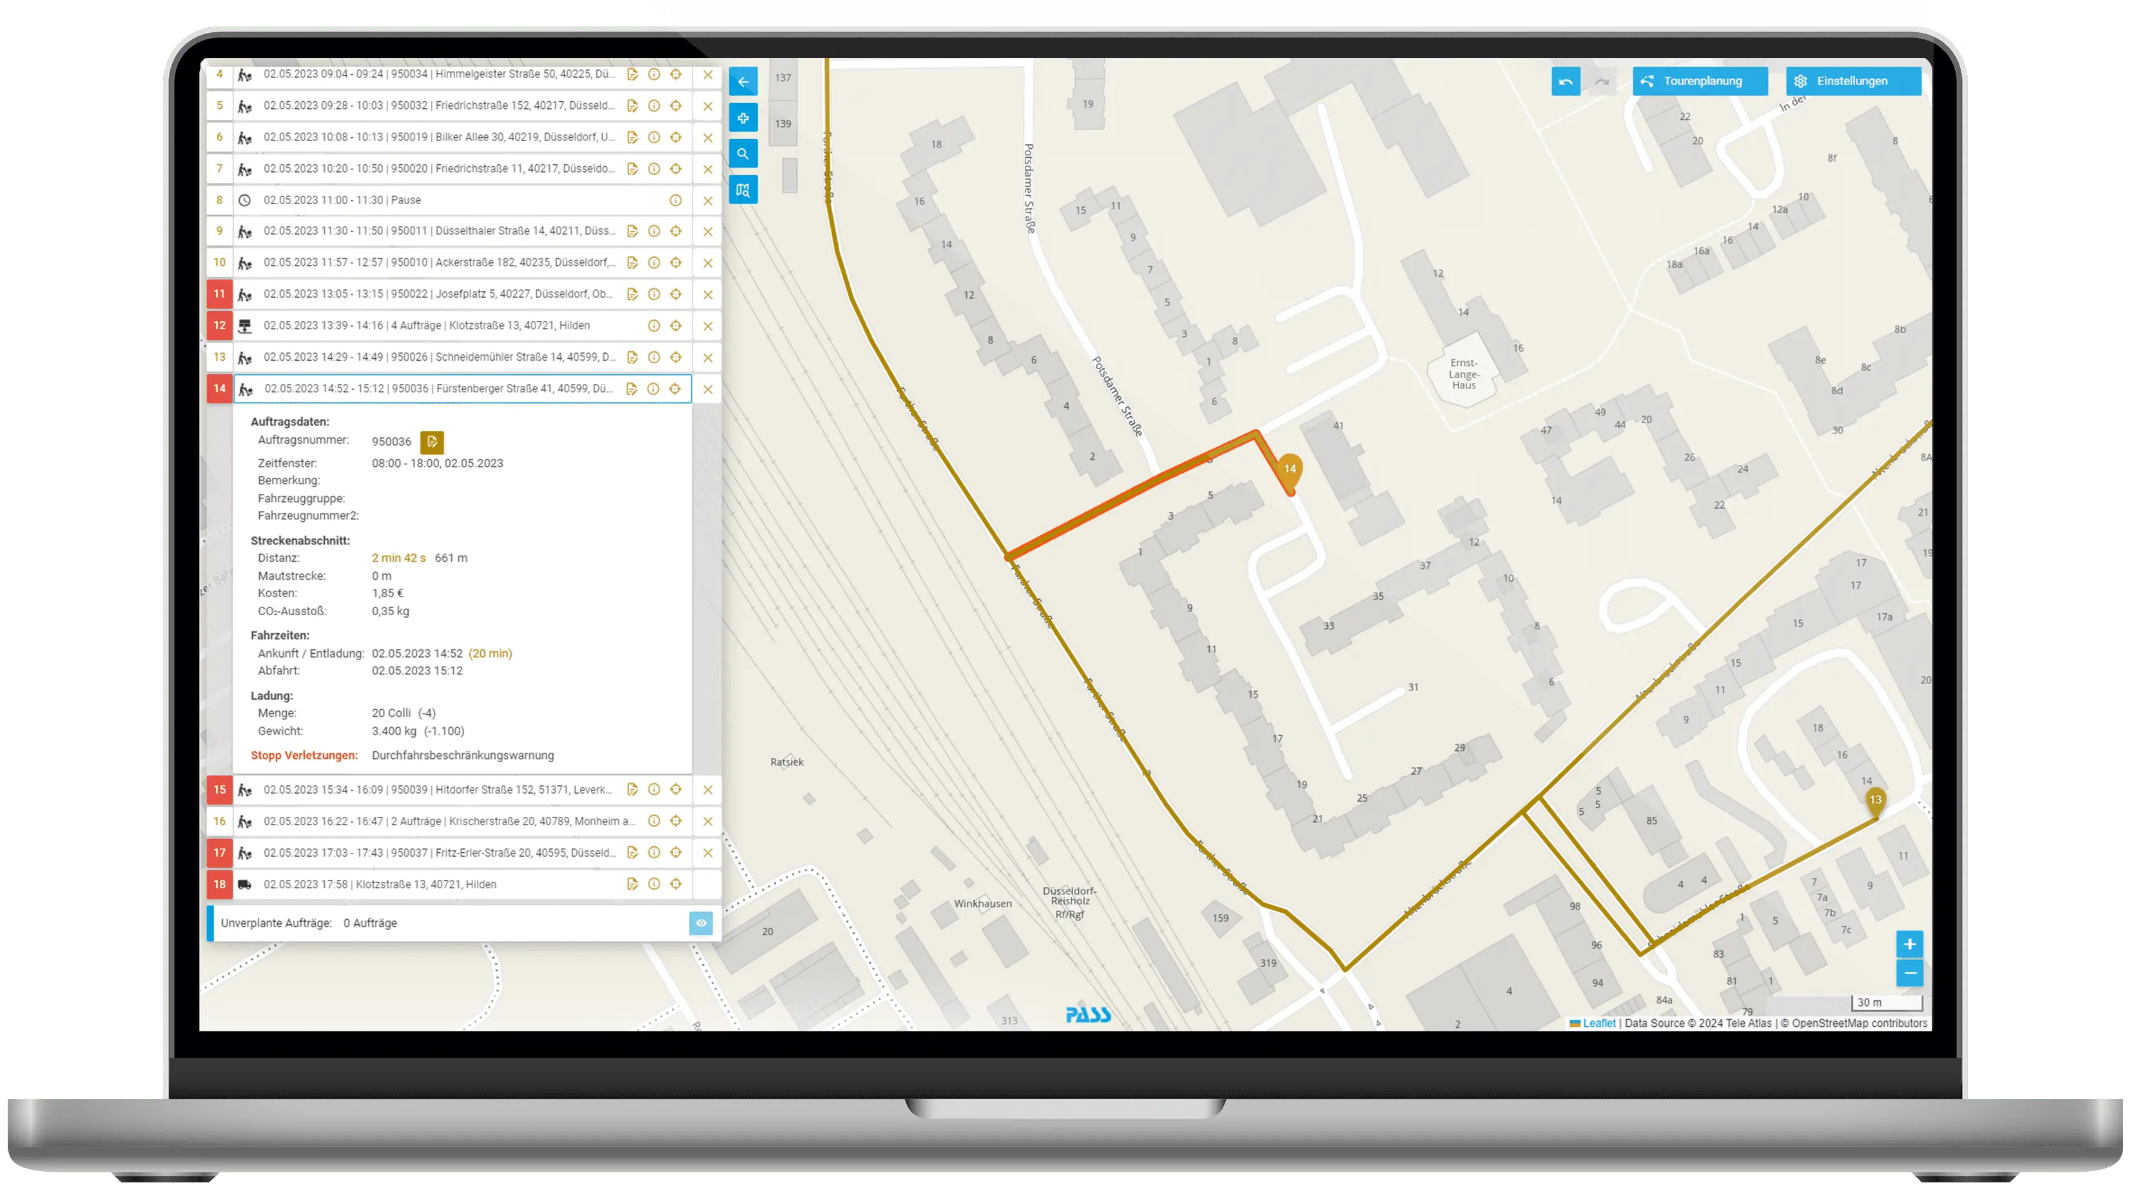Click the back arrow button beside the stop list
The image size is (2138, 1202).
click(743, 81)
